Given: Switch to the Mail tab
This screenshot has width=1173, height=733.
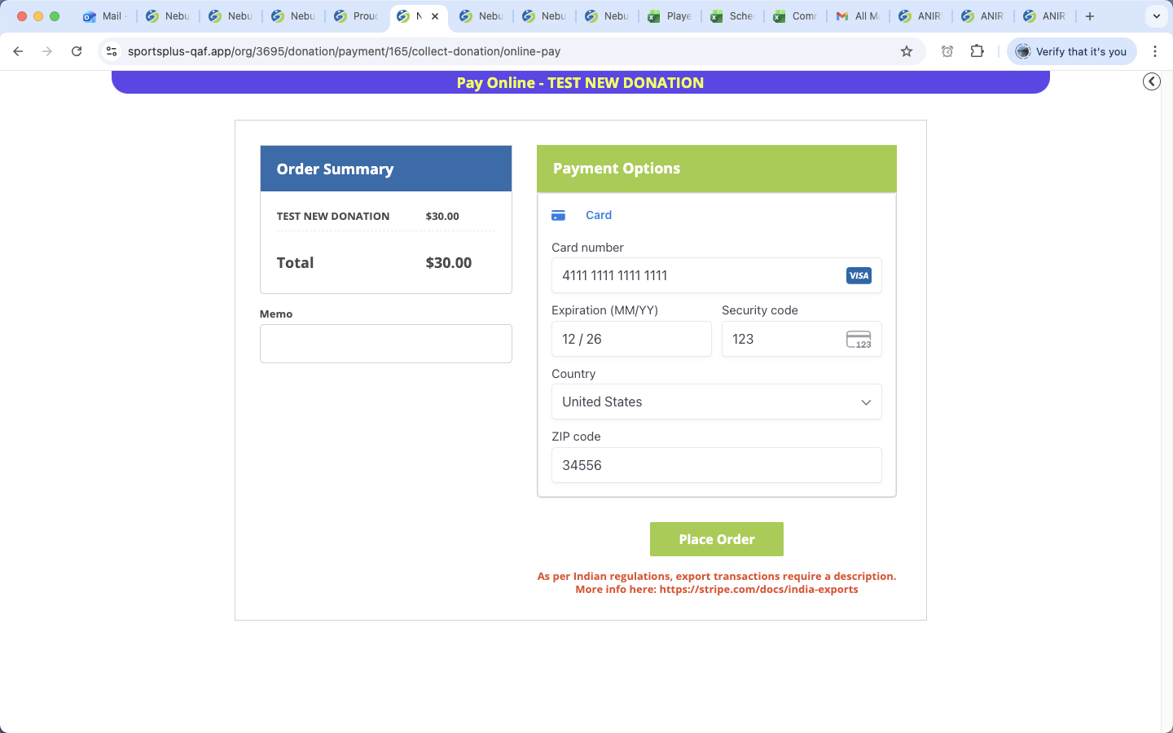Looking at the screenshot, I should coord(104,16).
